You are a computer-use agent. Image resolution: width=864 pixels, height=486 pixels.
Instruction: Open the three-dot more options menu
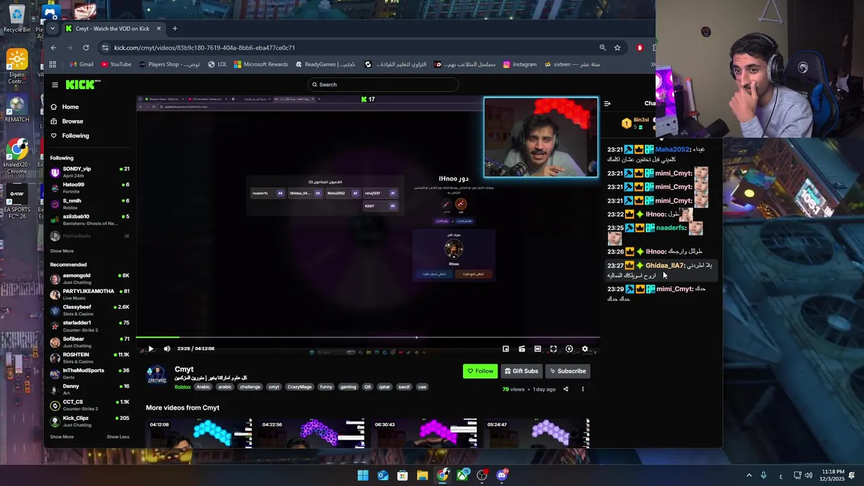point(583,389)
